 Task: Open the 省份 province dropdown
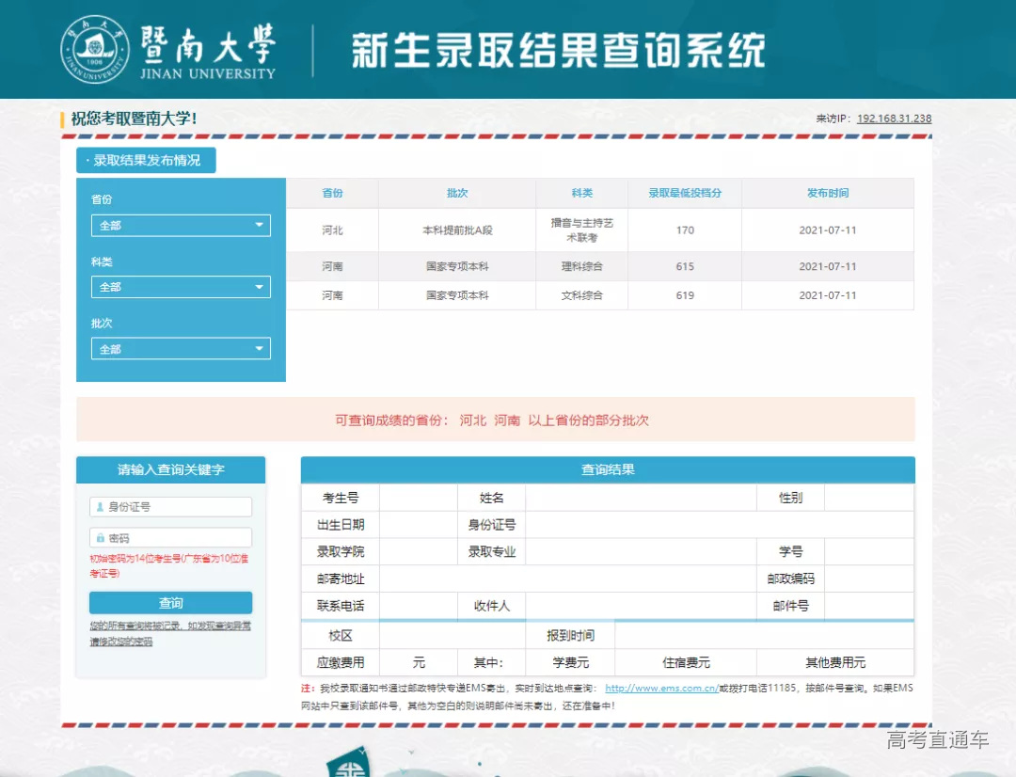[x=180, y=225]
